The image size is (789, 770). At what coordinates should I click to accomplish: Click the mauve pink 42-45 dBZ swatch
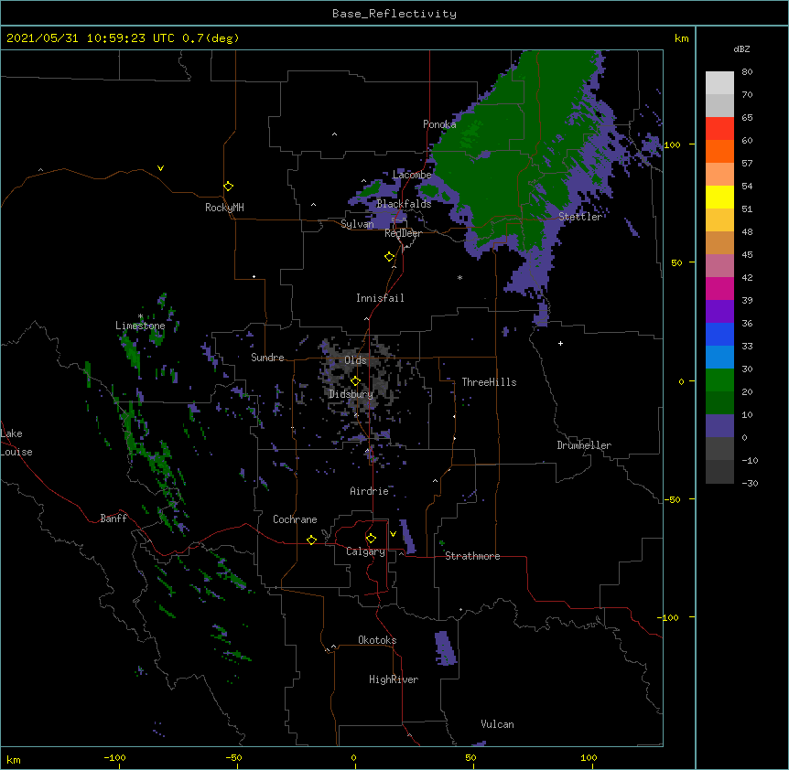point(719,266)
